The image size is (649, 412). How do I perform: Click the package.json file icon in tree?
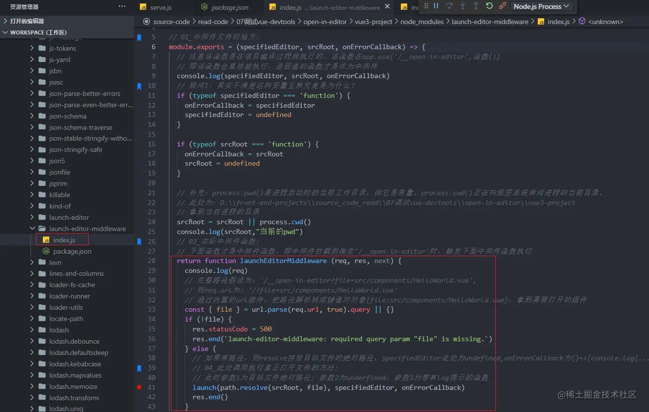click(x=46, y=251)
